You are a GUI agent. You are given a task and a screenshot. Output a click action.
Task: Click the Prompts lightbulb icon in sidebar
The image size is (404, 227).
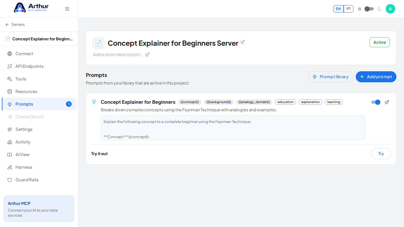click(9, 104)
